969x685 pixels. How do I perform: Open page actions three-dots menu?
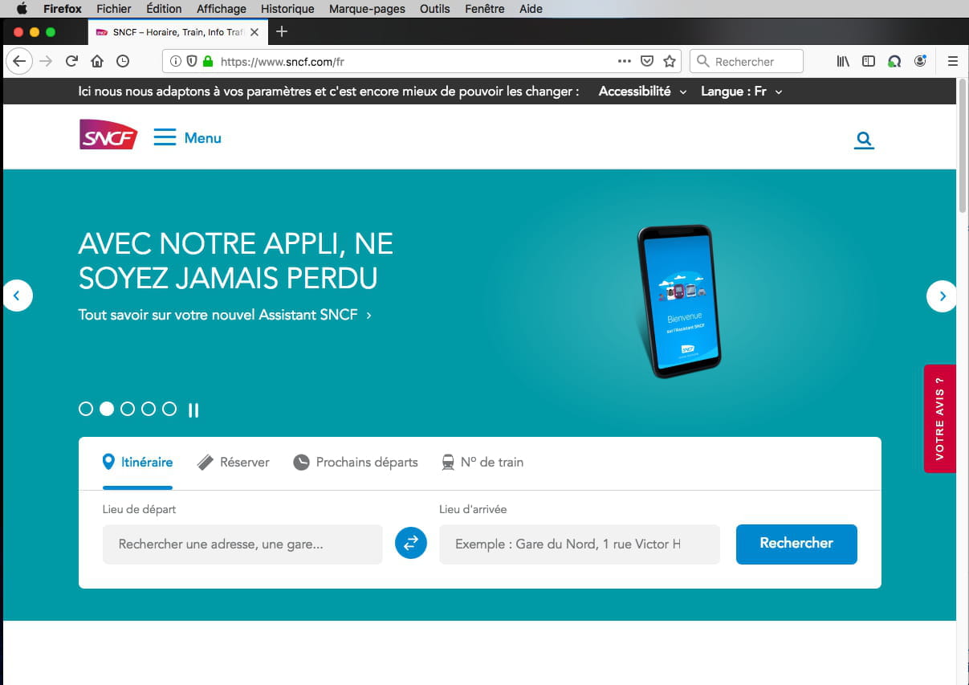click(624, 61)
